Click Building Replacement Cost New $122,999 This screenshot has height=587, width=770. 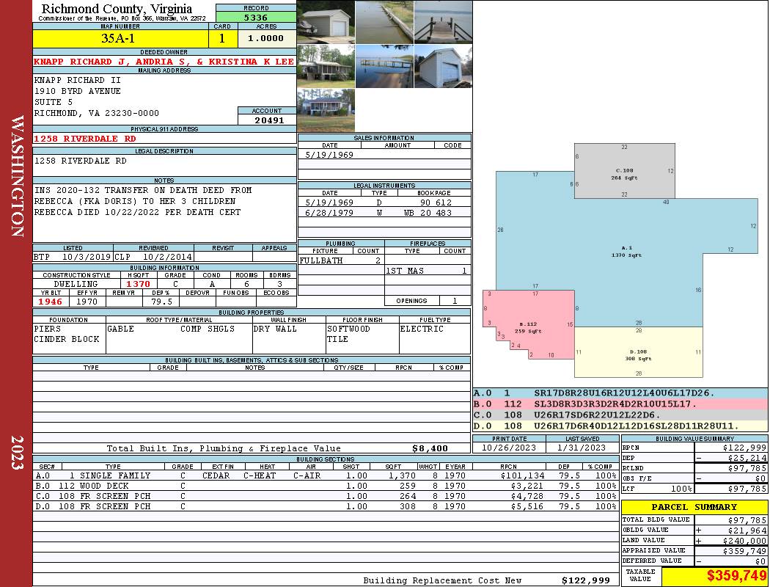coord(586,580)
